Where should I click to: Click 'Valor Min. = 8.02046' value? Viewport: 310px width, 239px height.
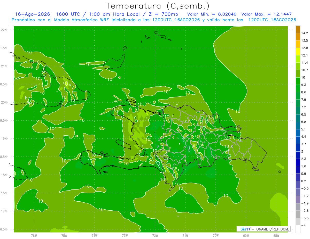click(x=211, y=14)
